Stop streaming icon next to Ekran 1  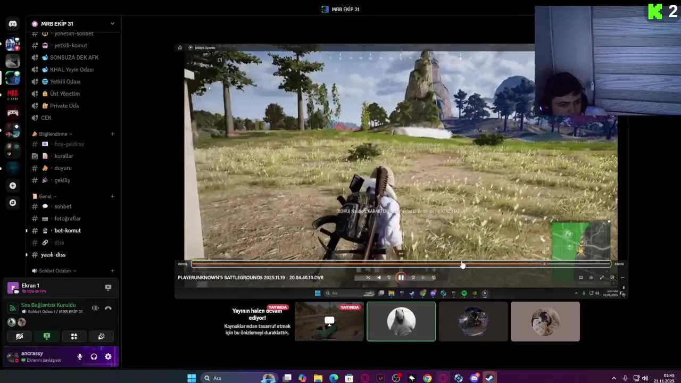coord(108,287)
